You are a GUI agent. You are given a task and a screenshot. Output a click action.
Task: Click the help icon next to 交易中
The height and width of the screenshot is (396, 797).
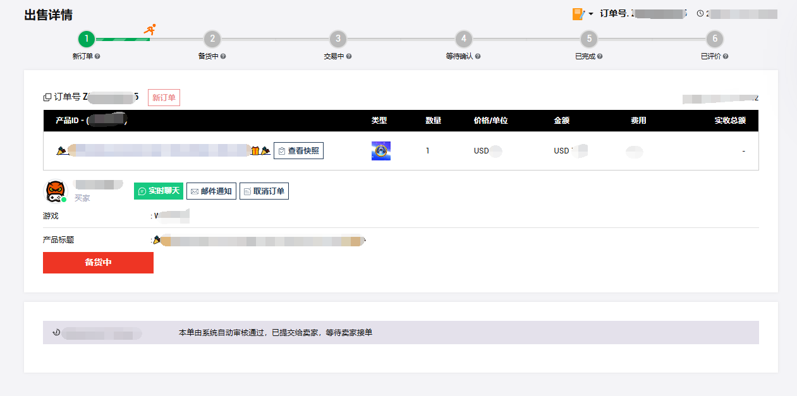[x=349, y=56]
